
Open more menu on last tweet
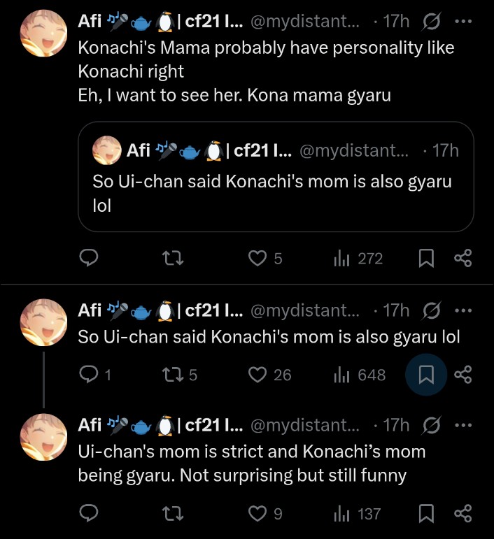[463, 424]
